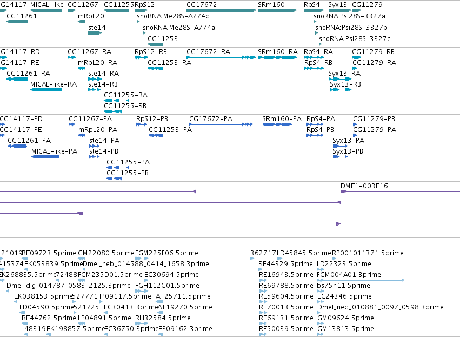The height and width of the screenshot is (337, 460).
Task: Click the EC24346.5prime EST label
Action: pyautogui.click(x=344, y=296)
